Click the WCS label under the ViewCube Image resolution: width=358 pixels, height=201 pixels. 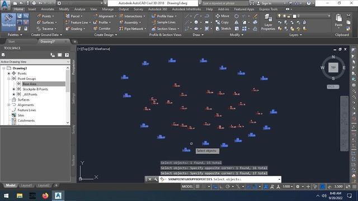(333, 87)
